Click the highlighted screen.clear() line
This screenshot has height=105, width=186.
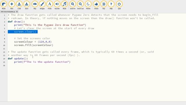(x=23, y=32)
